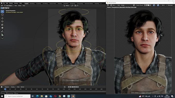The width and height of the screenshot is (175, 98).
Task: Select the Rotate tool
Action: click(2, 21)
